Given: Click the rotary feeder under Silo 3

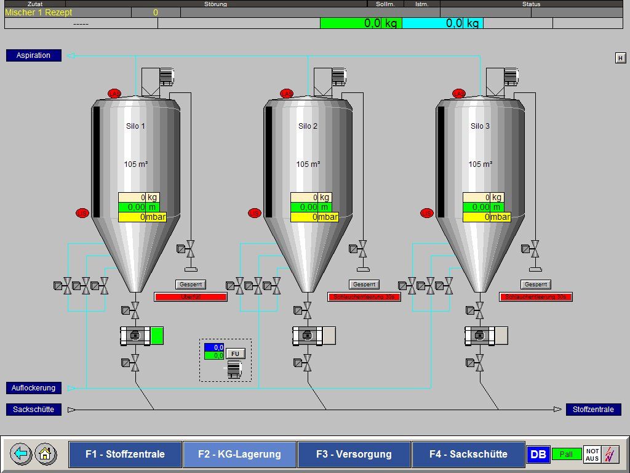Looking at the screenshot, I should click(x=479, y=336).
